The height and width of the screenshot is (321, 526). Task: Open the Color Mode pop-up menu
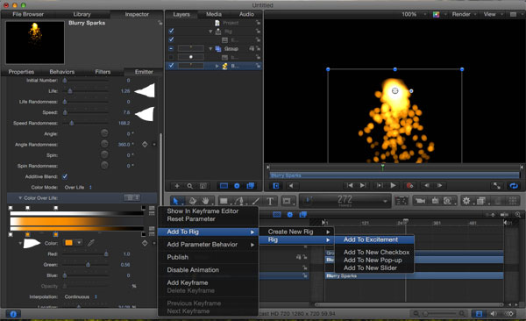(78, 187)
